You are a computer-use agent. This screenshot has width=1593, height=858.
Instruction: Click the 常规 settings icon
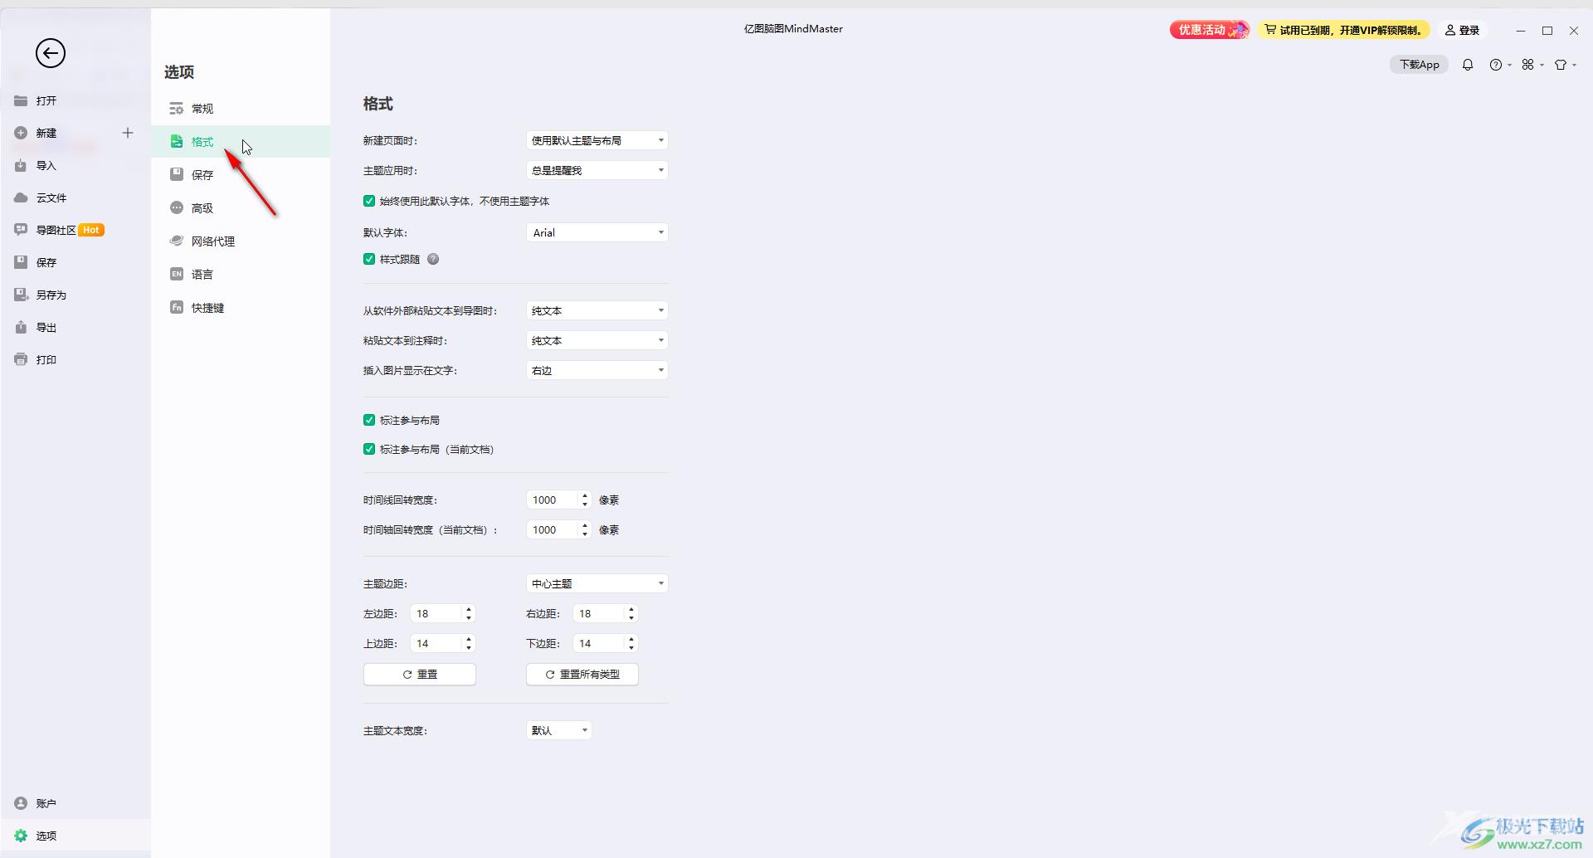point(177,109)
